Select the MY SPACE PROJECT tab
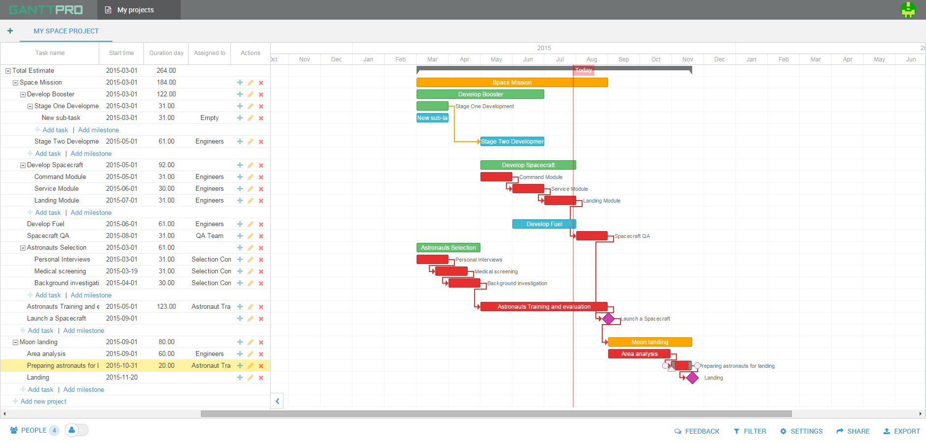 click(66, 31)
